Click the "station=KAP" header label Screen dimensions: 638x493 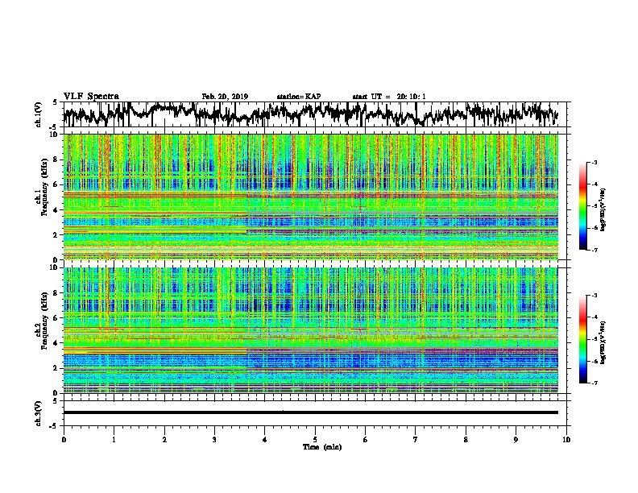(299, 97)
